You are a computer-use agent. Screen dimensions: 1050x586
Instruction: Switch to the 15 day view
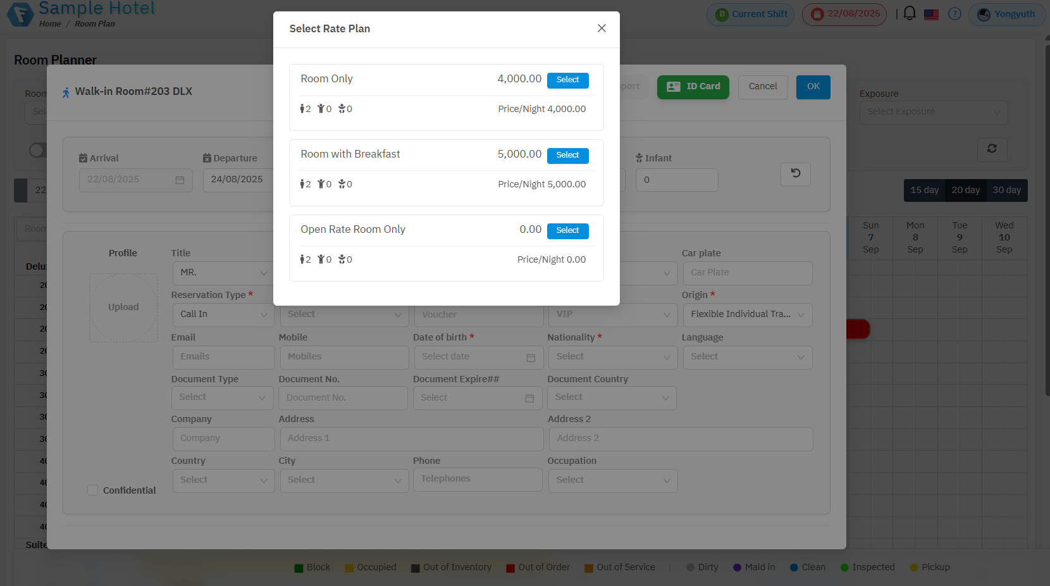pyautogui.click(x=924, y=190)
